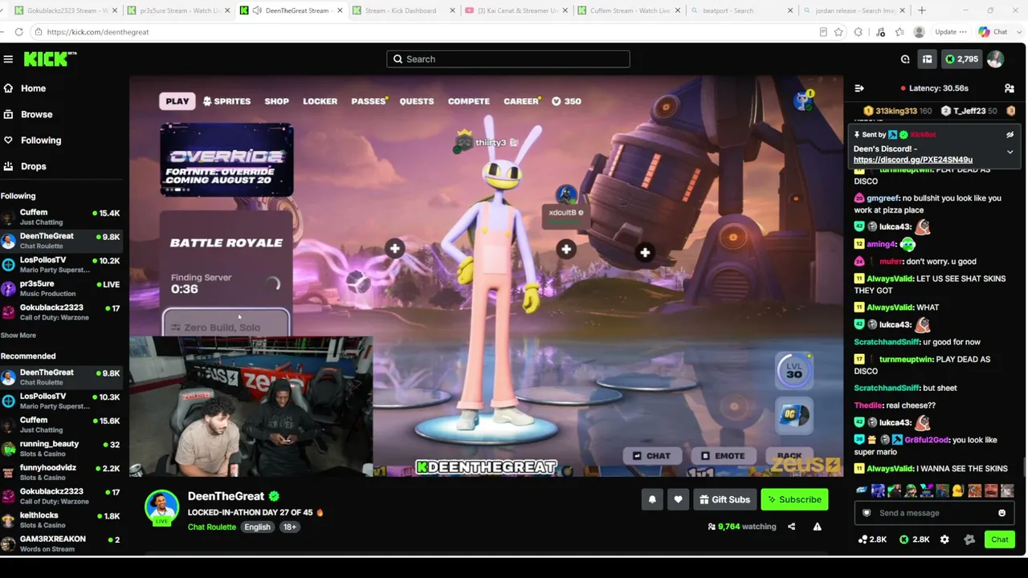Focus the Kick Search field
1028x578 pixels.
(x=508, y=59)
